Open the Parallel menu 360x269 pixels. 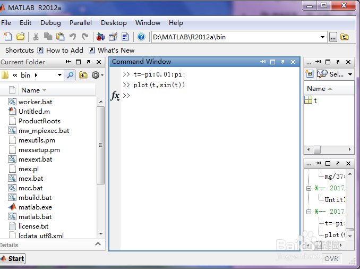coord(81,23)
